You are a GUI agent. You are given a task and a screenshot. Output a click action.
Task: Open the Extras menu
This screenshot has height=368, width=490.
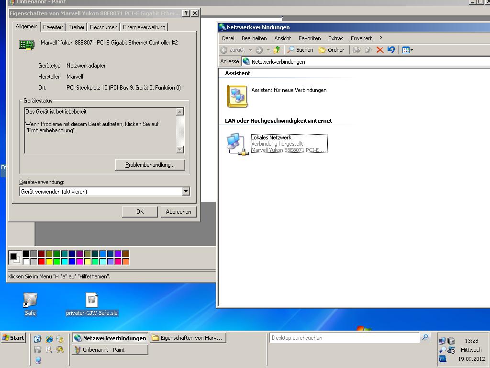[x=335, y=38]
